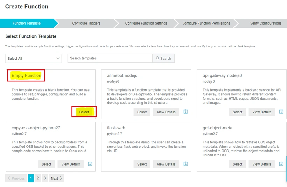Go to page 3 of templates
Image resolution: width=287 pixels, height=187 pixels.
coord(45,178)
